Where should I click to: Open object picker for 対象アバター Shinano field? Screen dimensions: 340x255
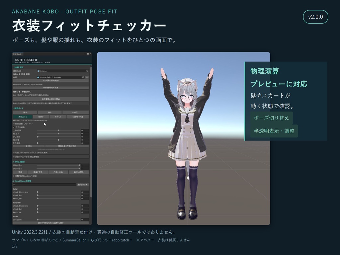point(87,71)
